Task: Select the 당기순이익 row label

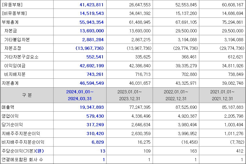Action: pyautogui.click(x=12, y=125)
